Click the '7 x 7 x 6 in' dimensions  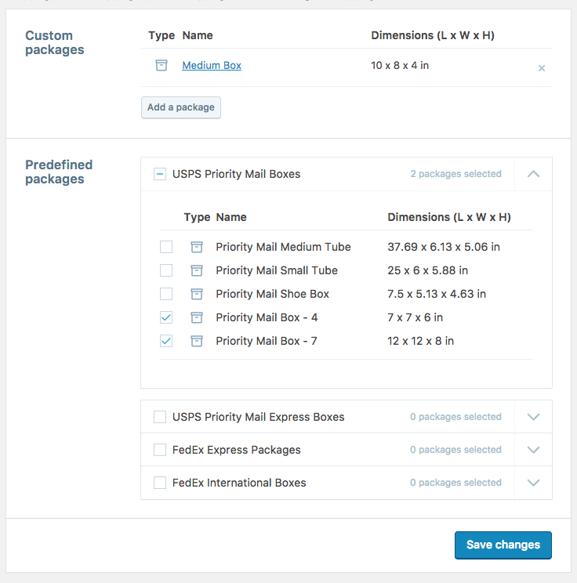[x=415, y=317]
